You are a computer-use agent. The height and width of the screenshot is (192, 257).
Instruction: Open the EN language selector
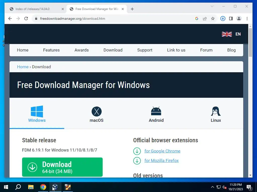(x=238, y=34)
